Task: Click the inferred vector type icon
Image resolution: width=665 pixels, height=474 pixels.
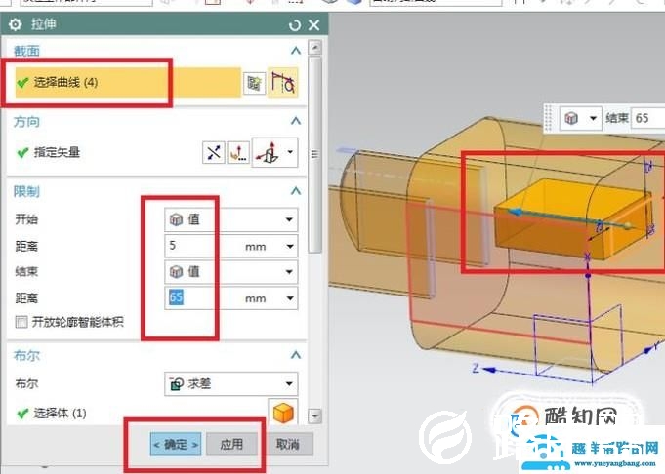Action: point(268,152)
